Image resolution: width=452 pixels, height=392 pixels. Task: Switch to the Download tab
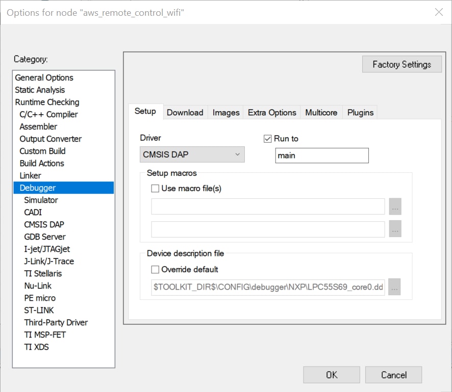tap(185, 113)
